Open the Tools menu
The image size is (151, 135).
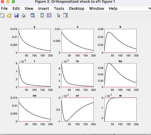(x=59, y=8)
